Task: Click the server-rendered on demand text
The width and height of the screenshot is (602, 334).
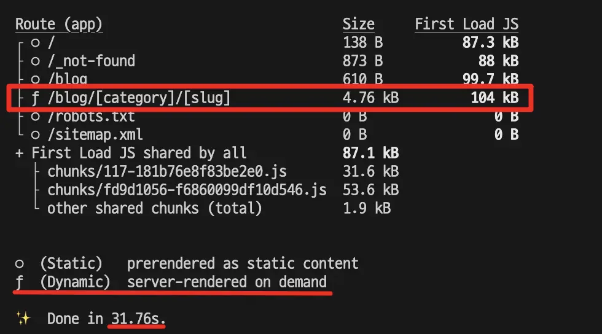Action: tap(227, 282)
